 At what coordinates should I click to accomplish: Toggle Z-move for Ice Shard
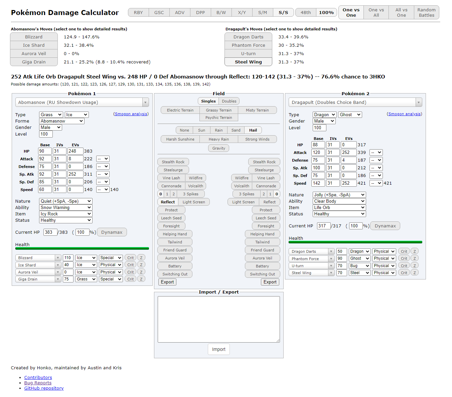tap(141, 265)
